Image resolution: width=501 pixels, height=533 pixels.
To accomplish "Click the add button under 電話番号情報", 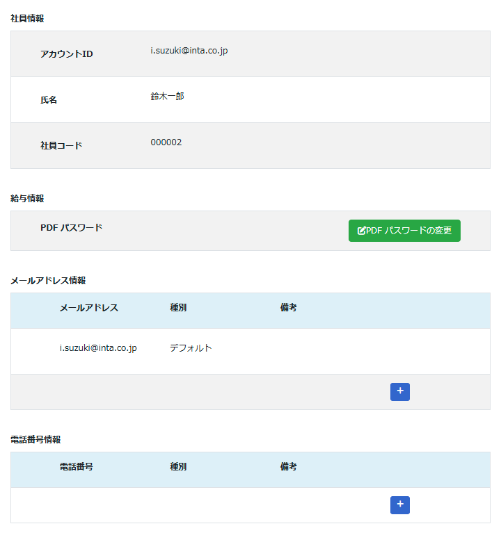I will point(399,505).
